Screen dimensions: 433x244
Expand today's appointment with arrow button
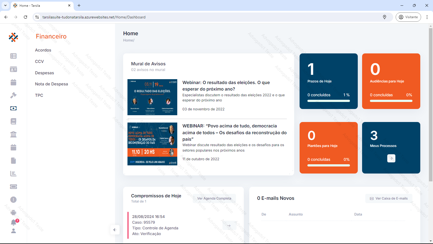click(x=229, y=226)
